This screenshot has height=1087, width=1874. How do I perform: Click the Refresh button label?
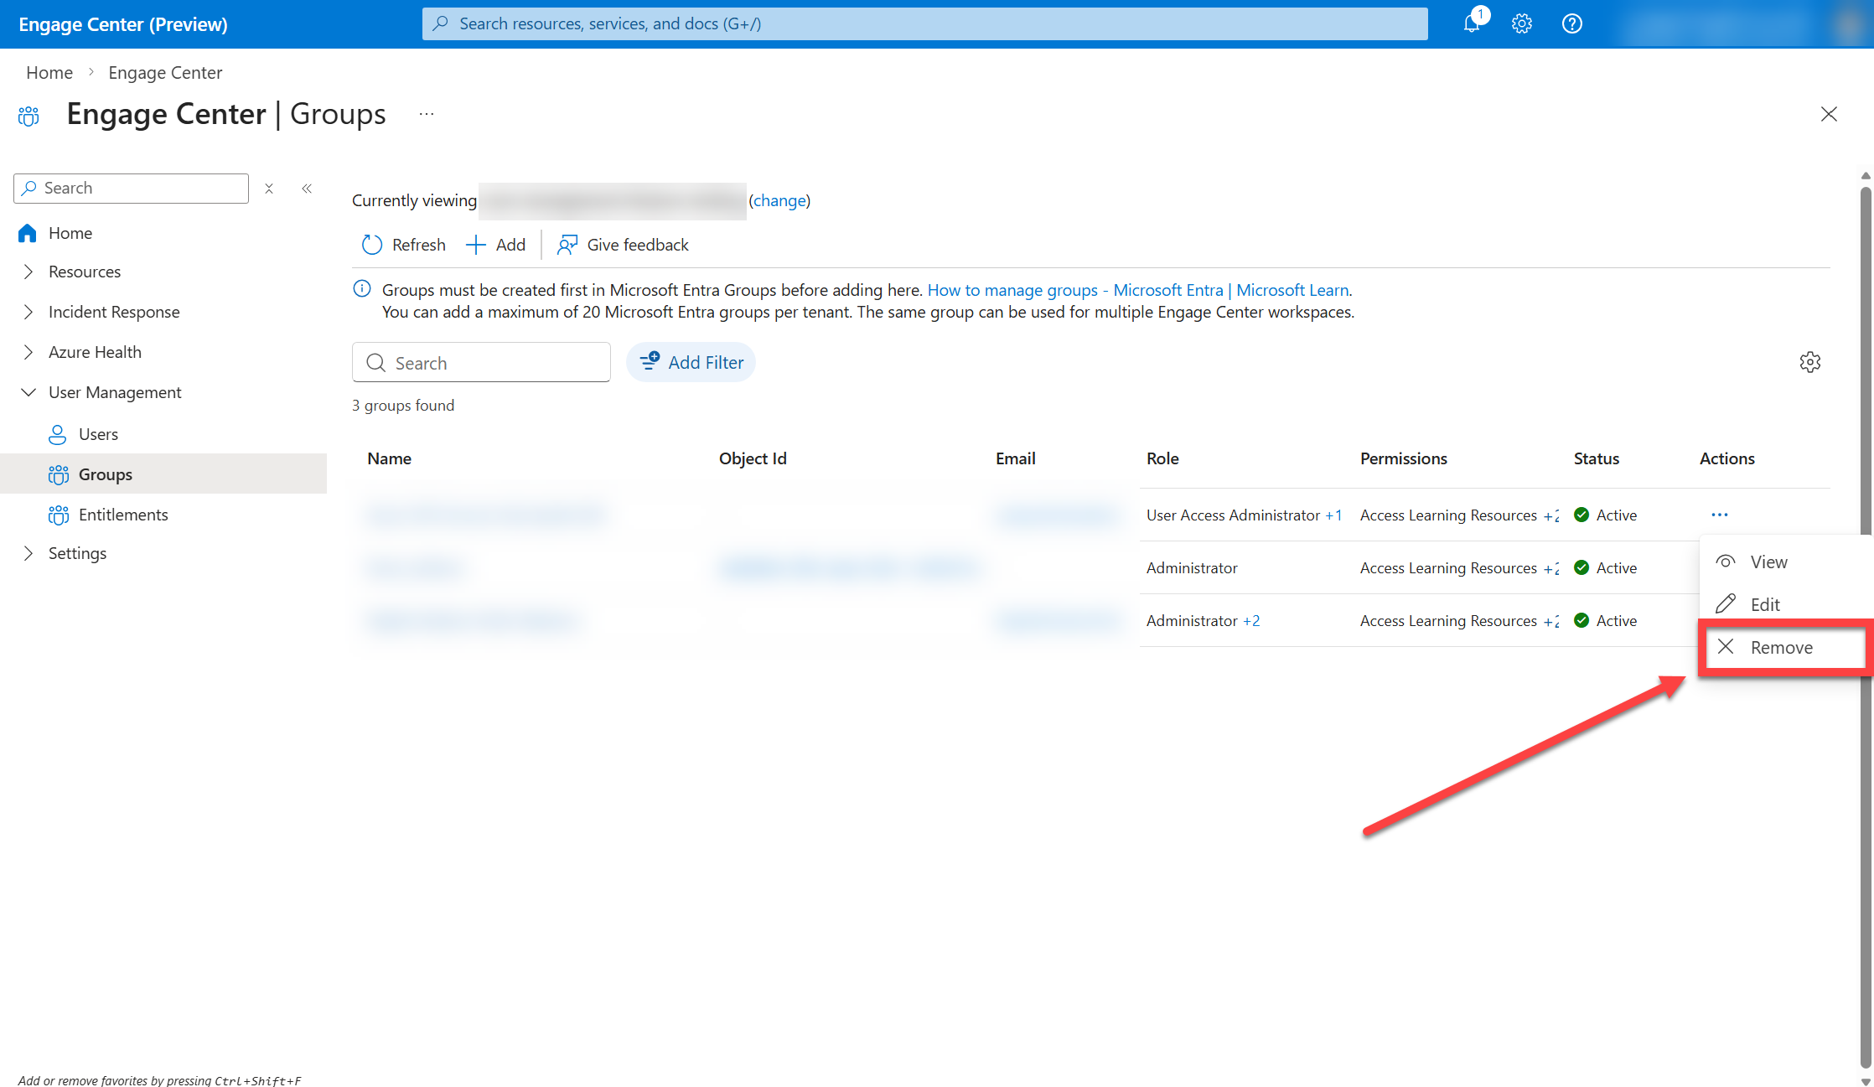(419, 245)
